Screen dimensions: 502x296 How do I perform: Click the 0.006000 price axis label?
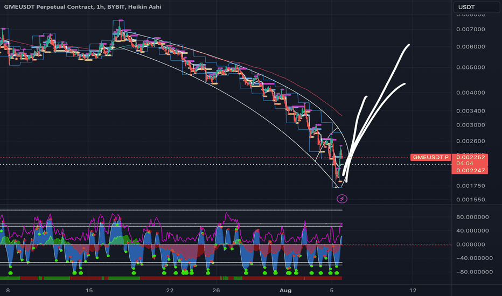coord(470,47)
